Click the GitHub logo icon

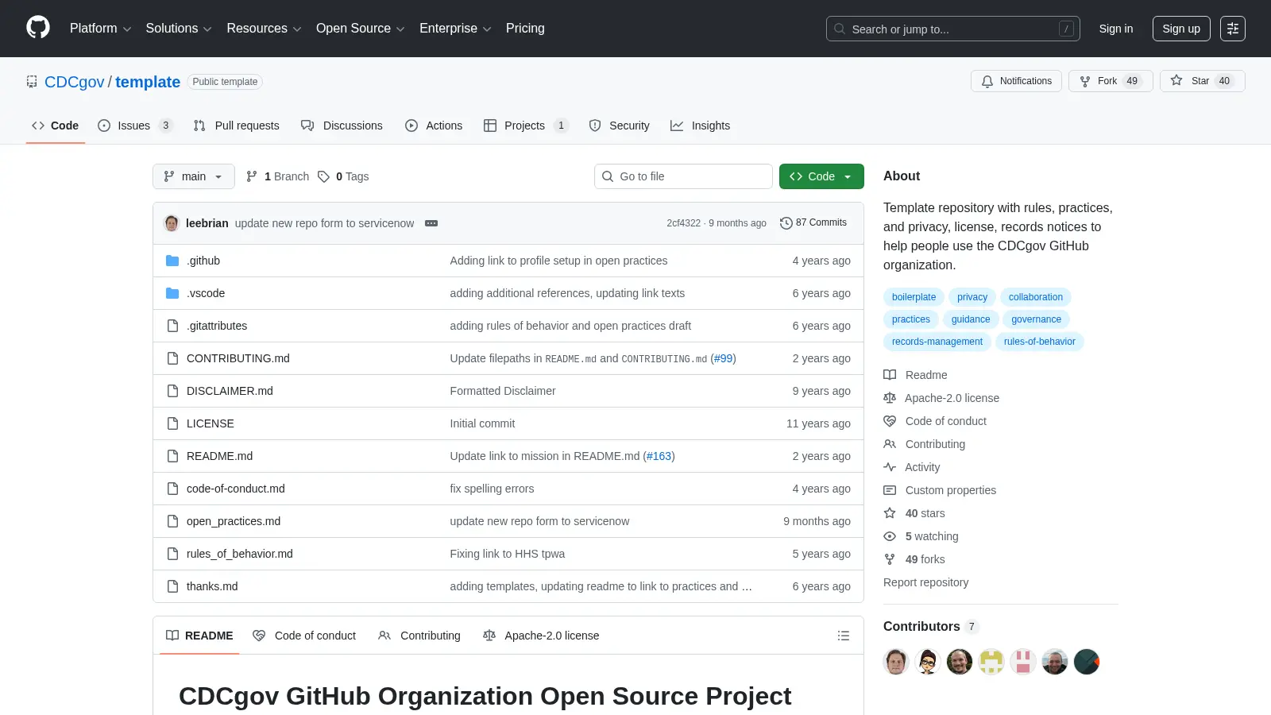click(38, 28)
